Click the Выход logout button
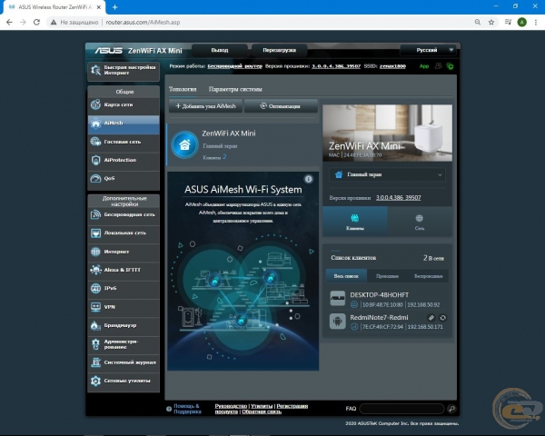This screenshot has width=545, height=436. [220, 50]
